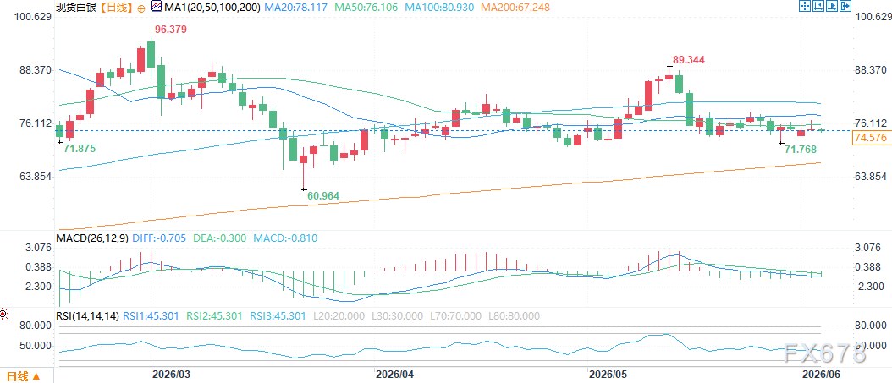892x383 pixels.
Task: Activate the crosshair cursor icon at top right
Action: (805, 6)
